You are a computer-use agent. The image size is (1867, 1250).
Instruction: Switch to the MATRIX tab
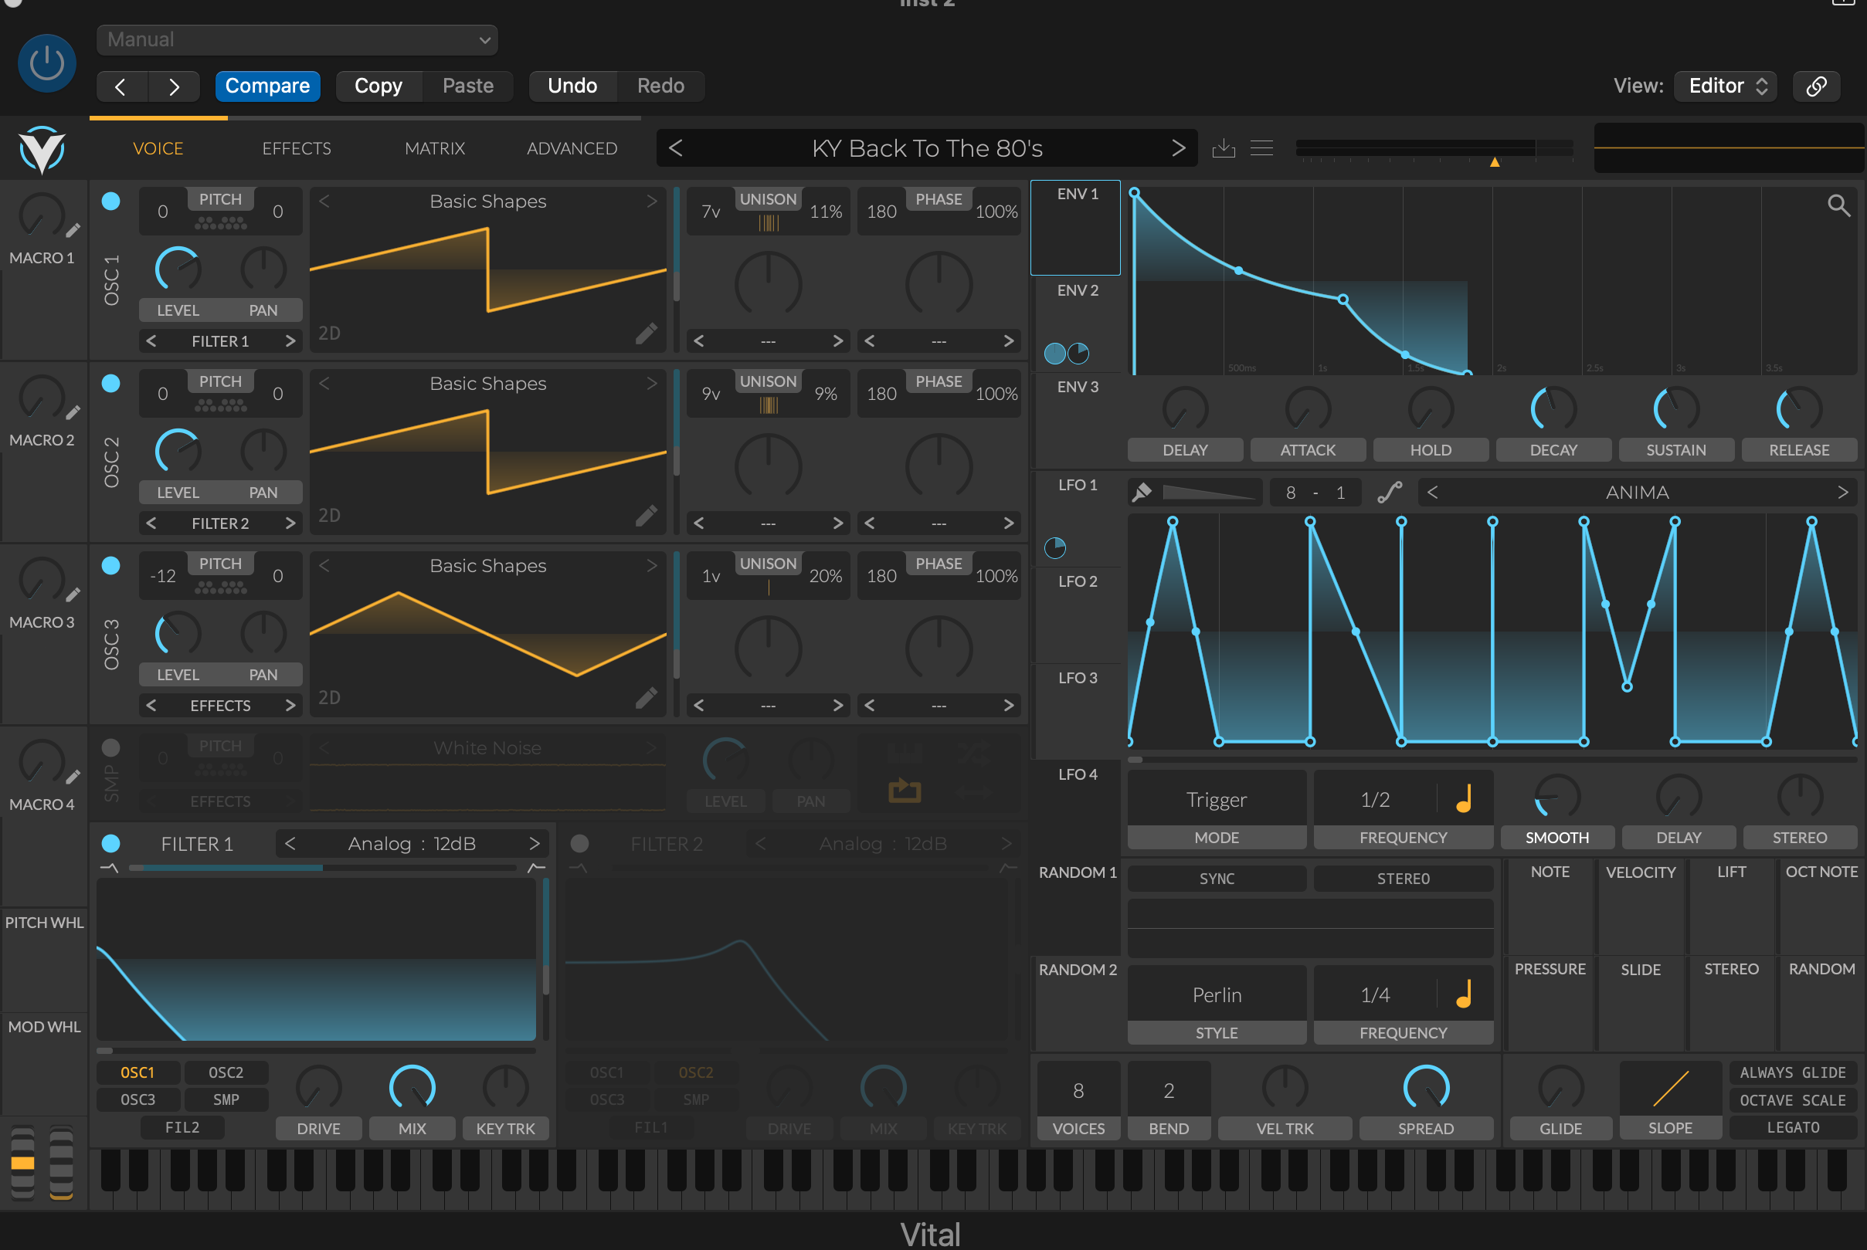tap(435, 148)
